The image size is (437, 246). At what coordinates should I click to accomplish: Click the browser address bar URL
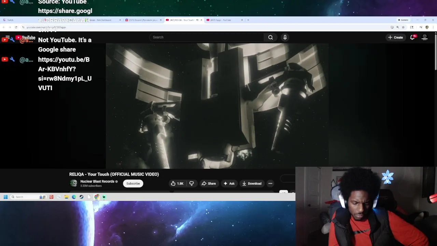click(x=46, y=27)
